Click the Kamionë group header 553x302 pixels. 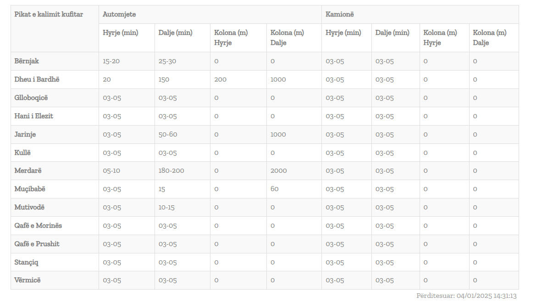pos(340,14)
